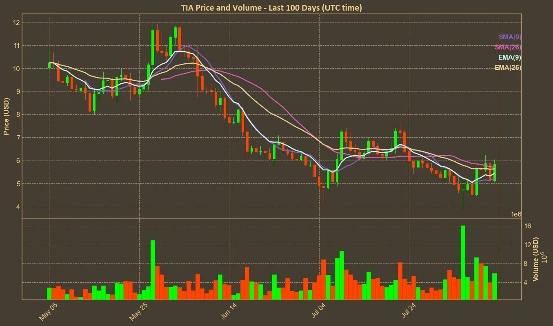Click the tall green volume bar after May 25
Screen dimensions: 553x326
tap(153, 270)
